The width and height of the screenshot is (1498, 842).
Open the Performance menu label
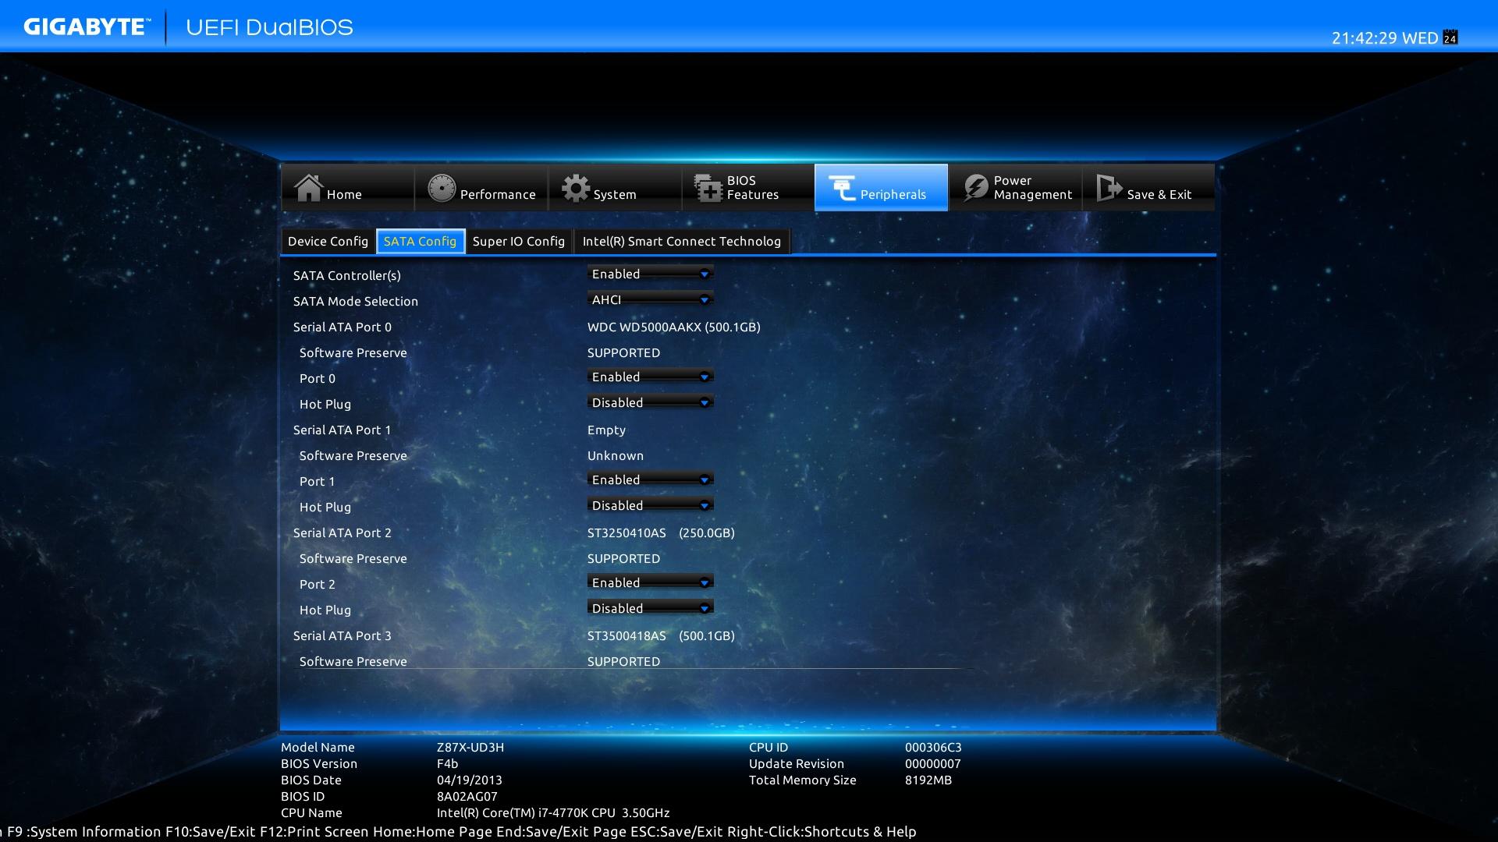coord(498,195)
